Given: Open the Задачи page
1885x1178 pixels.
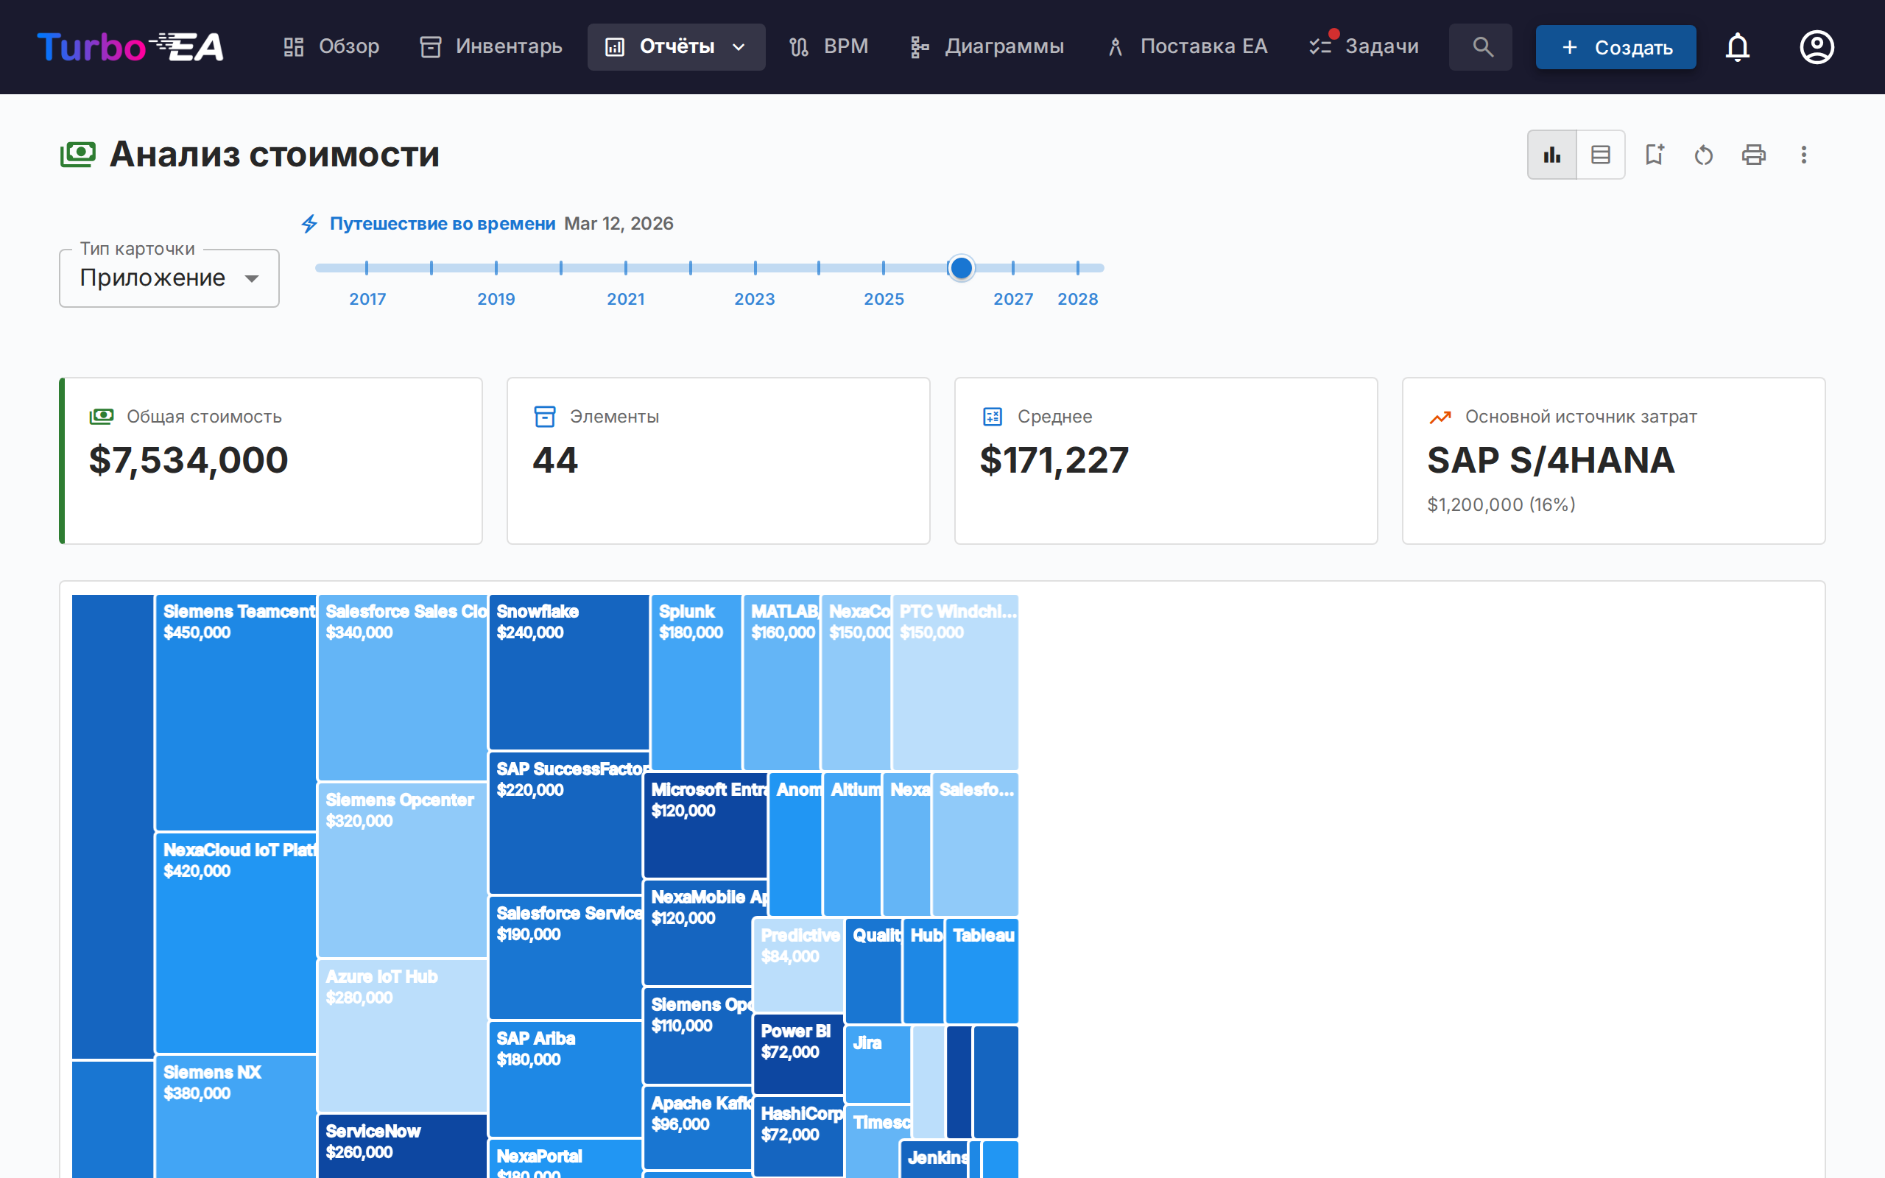Looking at the screenshot, I should pyautogui.click(x=1364, y=48).
